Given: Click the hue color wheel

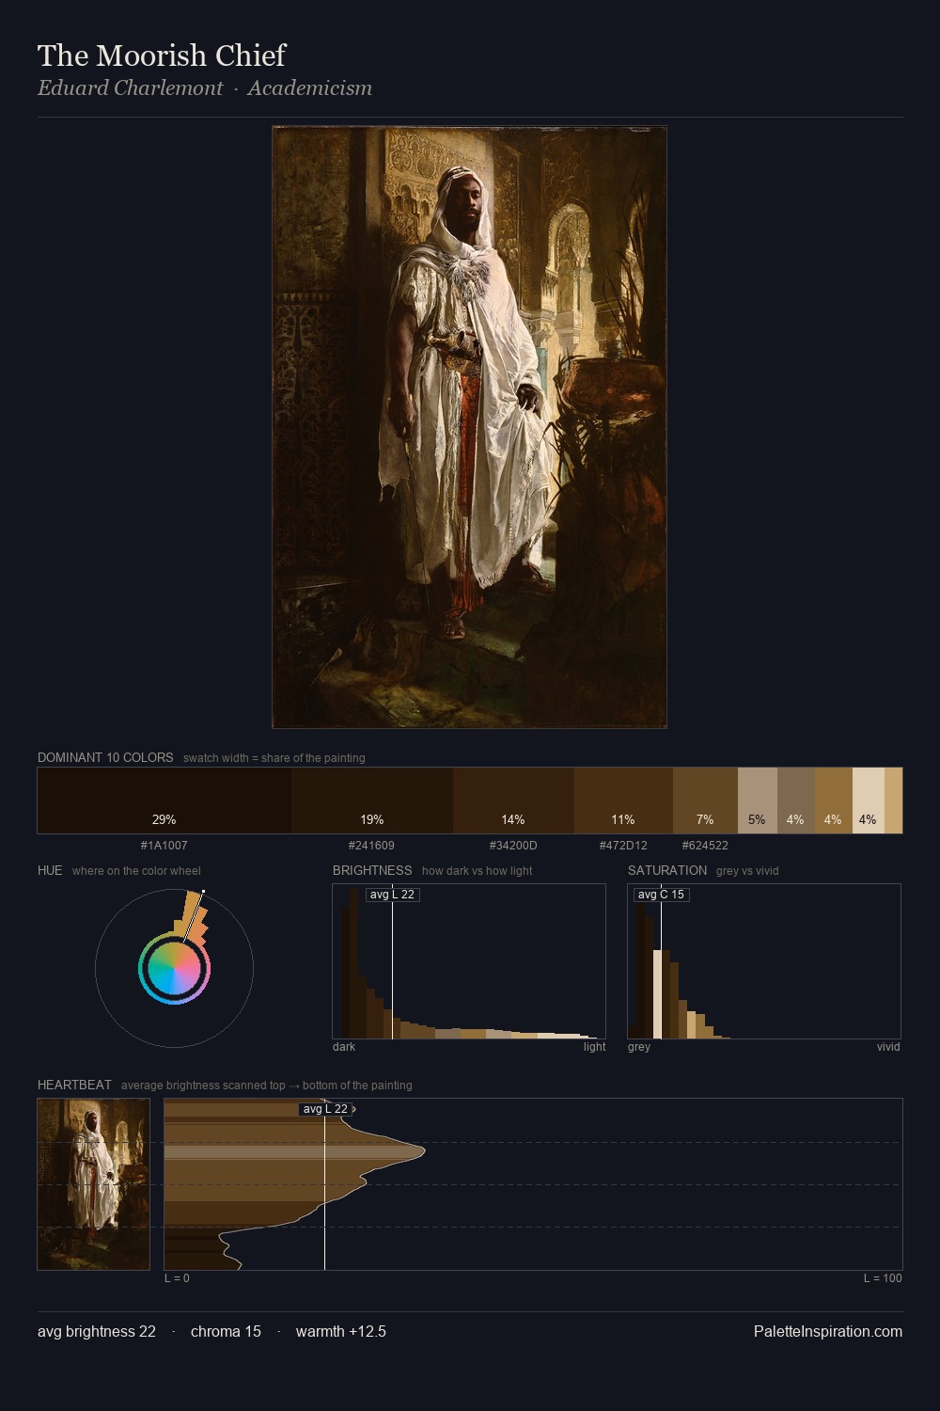Looking at the screenshot, I should (x=174, y=968).
